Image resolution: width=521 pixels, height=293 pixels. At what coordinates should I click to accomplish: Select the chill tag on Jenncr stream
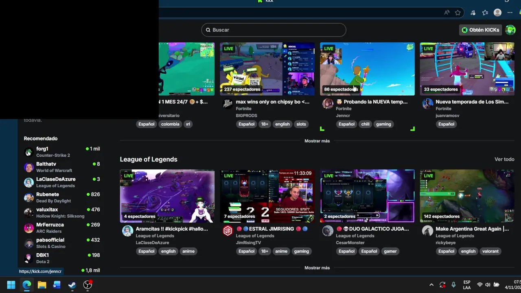pyautogui.click(x=366, y=124)
